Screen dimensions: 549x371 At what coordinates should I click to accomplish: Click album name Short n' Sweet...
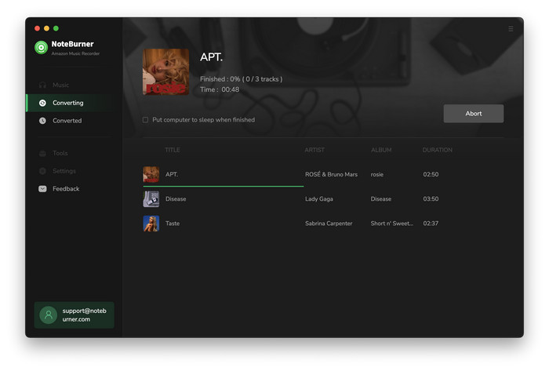click(392, 224)
